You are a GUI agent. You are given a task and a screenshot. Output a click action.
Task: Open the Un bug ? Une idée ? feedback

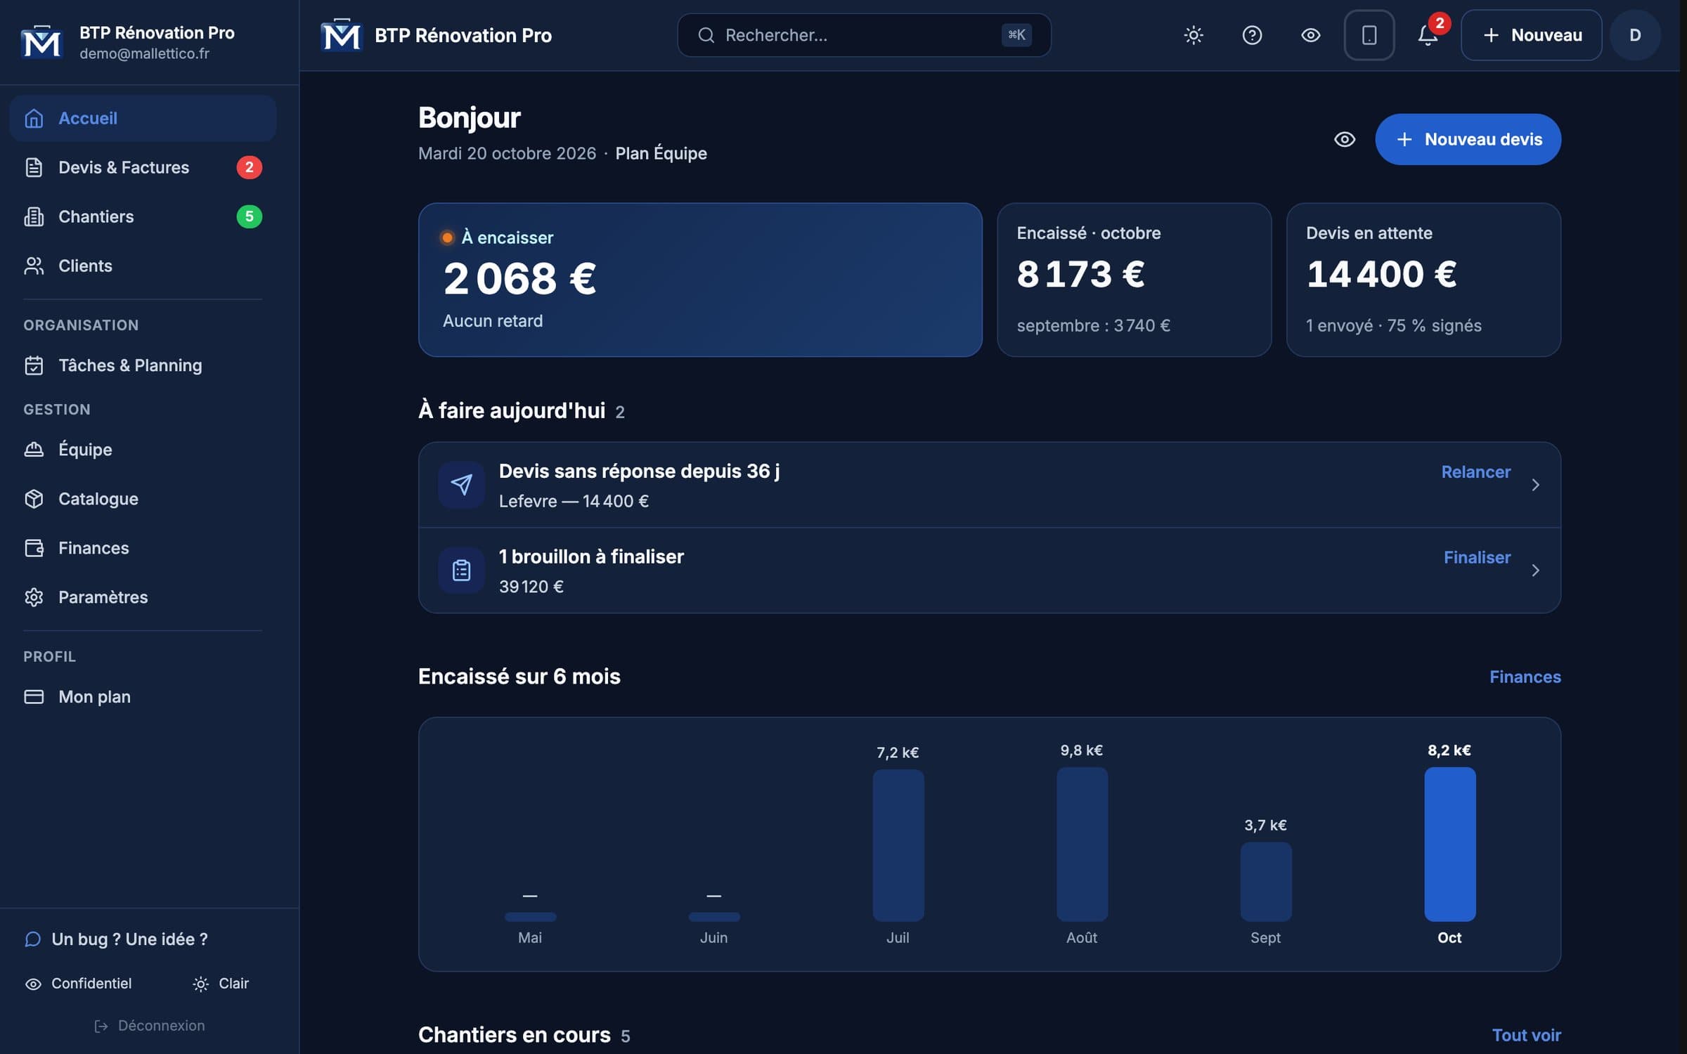[x=116, y=939]
